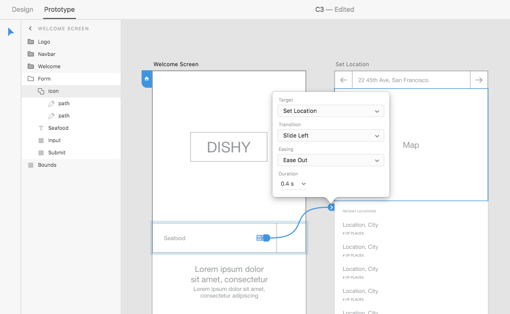
Task: Click the left arrow in Set Location header
Action: 343,80
